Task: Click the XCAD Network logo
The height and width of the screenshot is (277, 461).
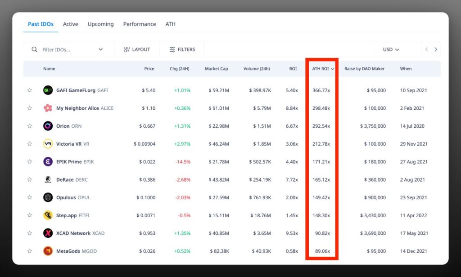Action: (48, 233)
